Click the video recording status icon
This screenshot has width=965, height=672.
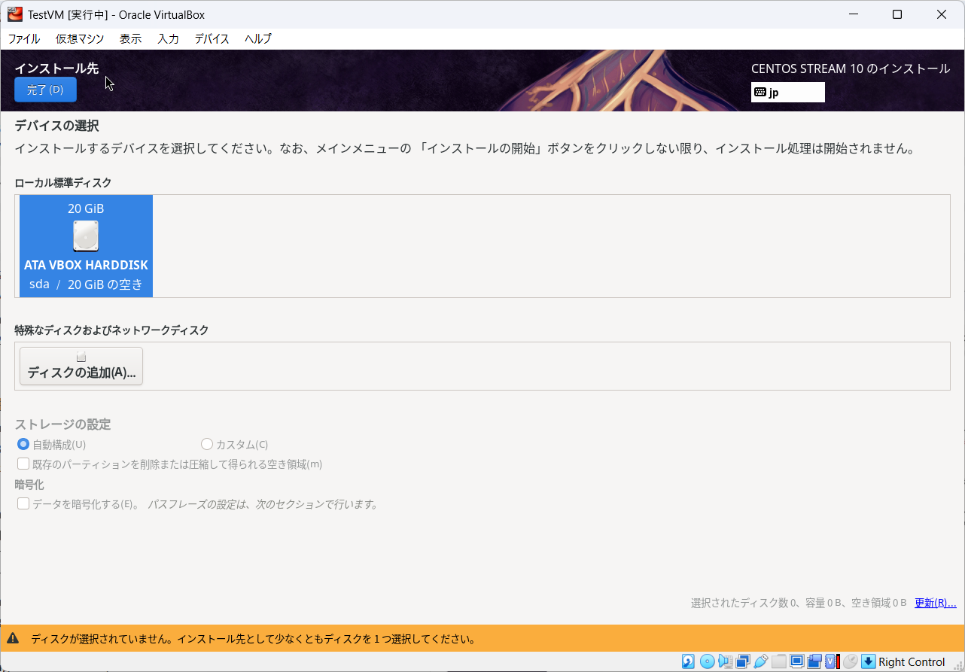pyautogui.click(x=814, y=661)
